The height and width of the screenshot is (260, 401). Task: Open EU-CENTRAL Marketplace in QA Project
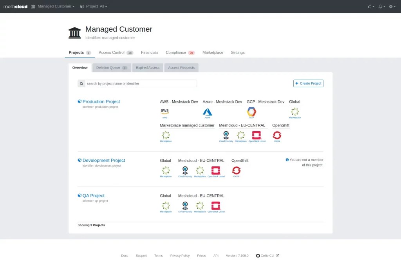200,207
